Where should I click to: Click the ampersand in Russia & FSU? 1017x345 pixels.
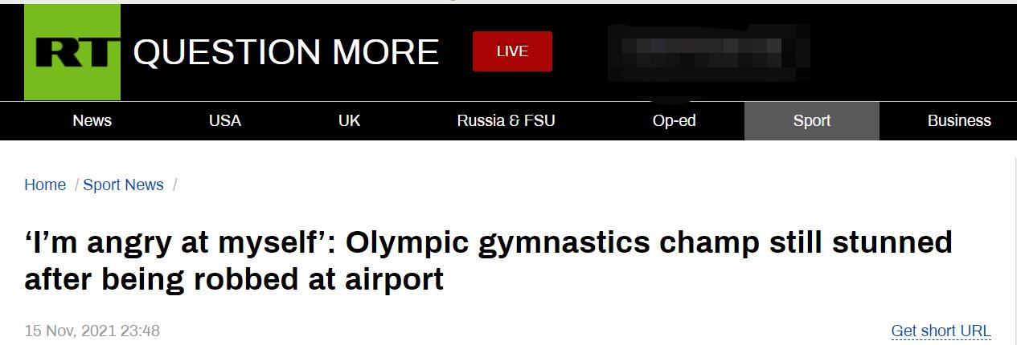coord(511,121)
